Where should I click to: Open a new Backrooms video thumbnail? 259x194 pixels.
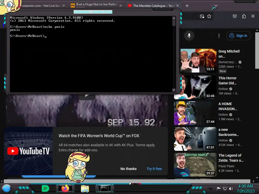click(x=195, y=139)
